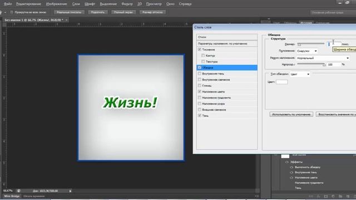Click the new adjustment layer icon
Viewport: 356px width, 200px height.
click(333, 196)
